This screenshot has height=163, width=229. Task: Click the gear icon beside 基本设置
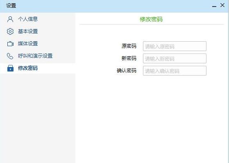pyautogui.click(x=10, y=31)
